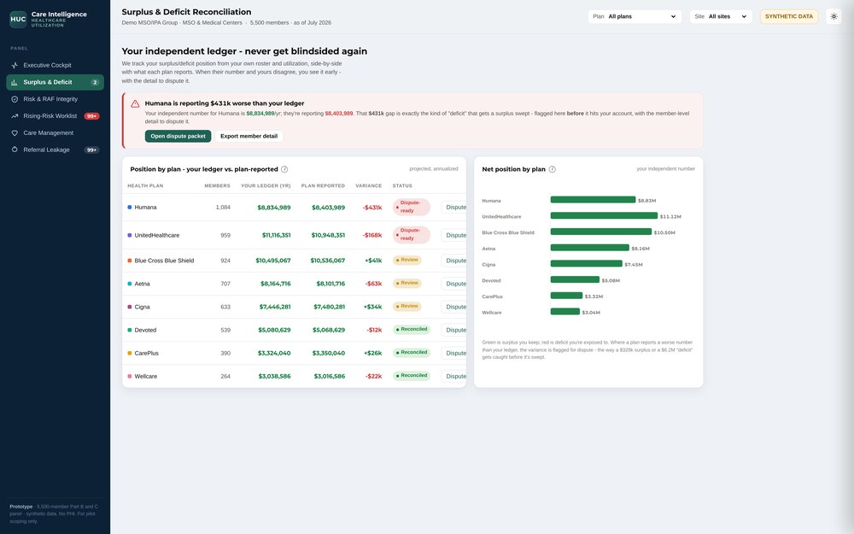Click Dispute button in Blue Cross Blue Shield row
Screen dimensions: 854x534
[x=454, y=261]
